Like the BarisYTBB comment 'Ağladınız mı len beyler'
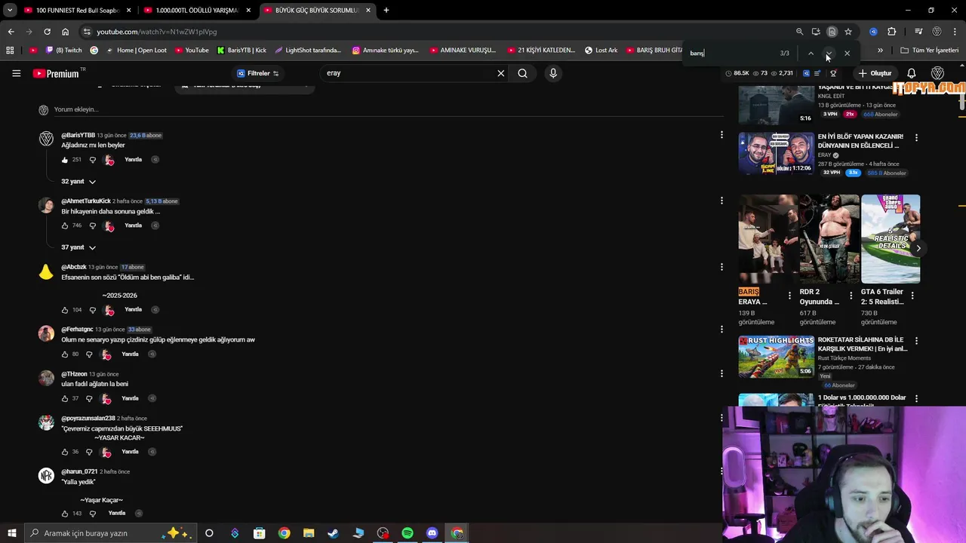This screenshot has width=966, height=543. [x=65, y=160]
